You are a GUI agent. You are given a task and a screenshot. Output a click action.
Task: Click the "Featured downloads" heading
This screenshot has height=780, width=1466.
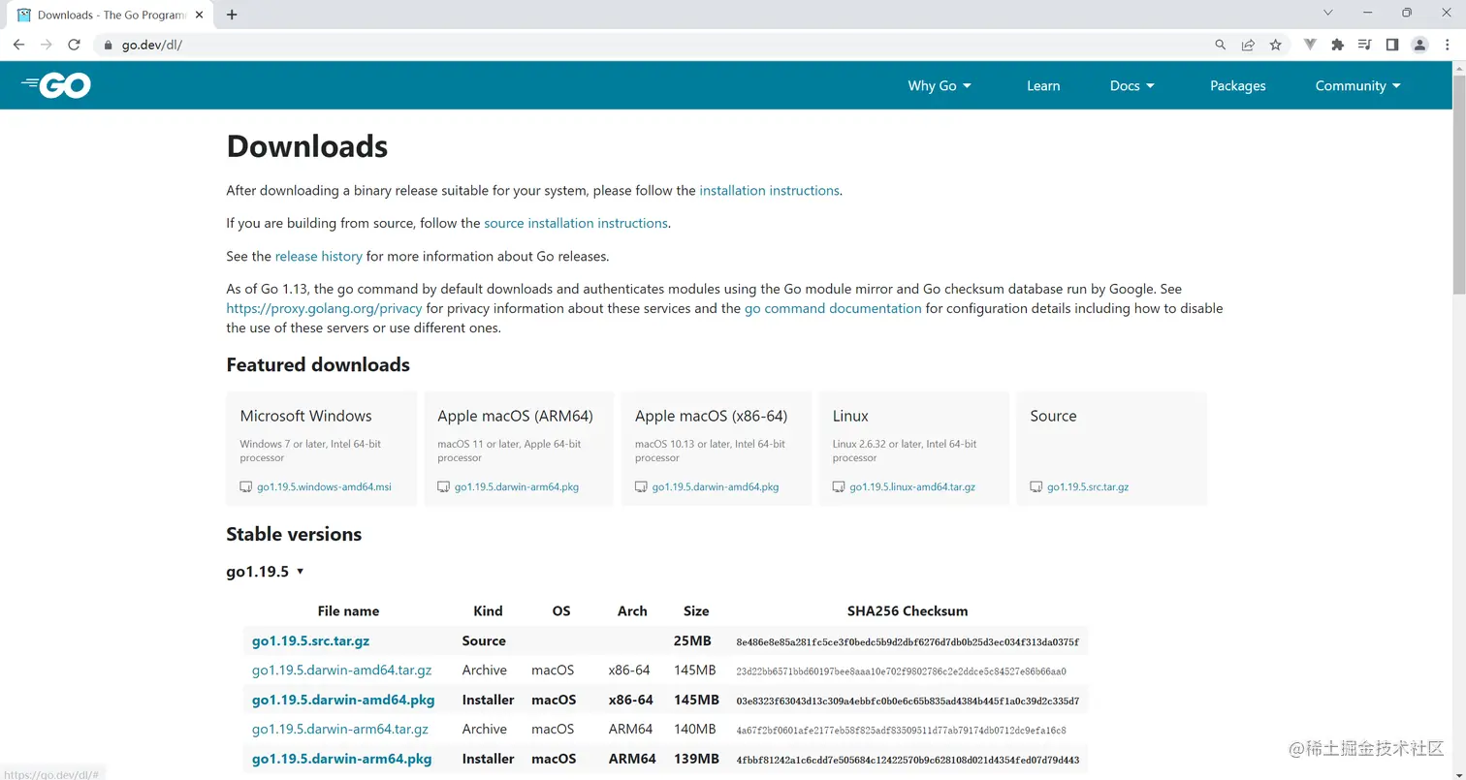[x=318, y=364]
